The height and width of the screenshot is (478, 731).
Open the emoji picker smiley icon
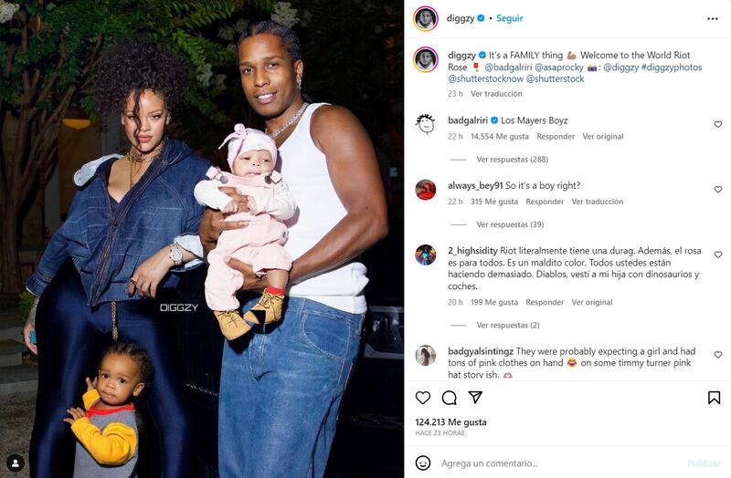(423, 463)
